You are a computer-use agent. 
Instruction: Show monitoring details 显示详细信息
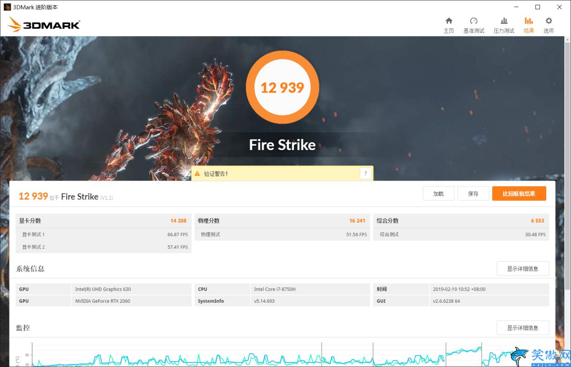523,328
